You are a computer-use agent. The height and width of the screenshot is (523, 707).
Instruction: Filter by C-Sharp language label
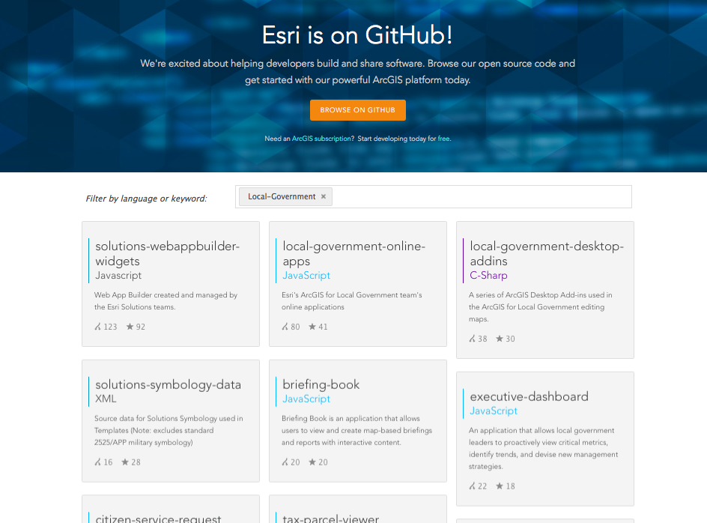[x=488, y=275]
